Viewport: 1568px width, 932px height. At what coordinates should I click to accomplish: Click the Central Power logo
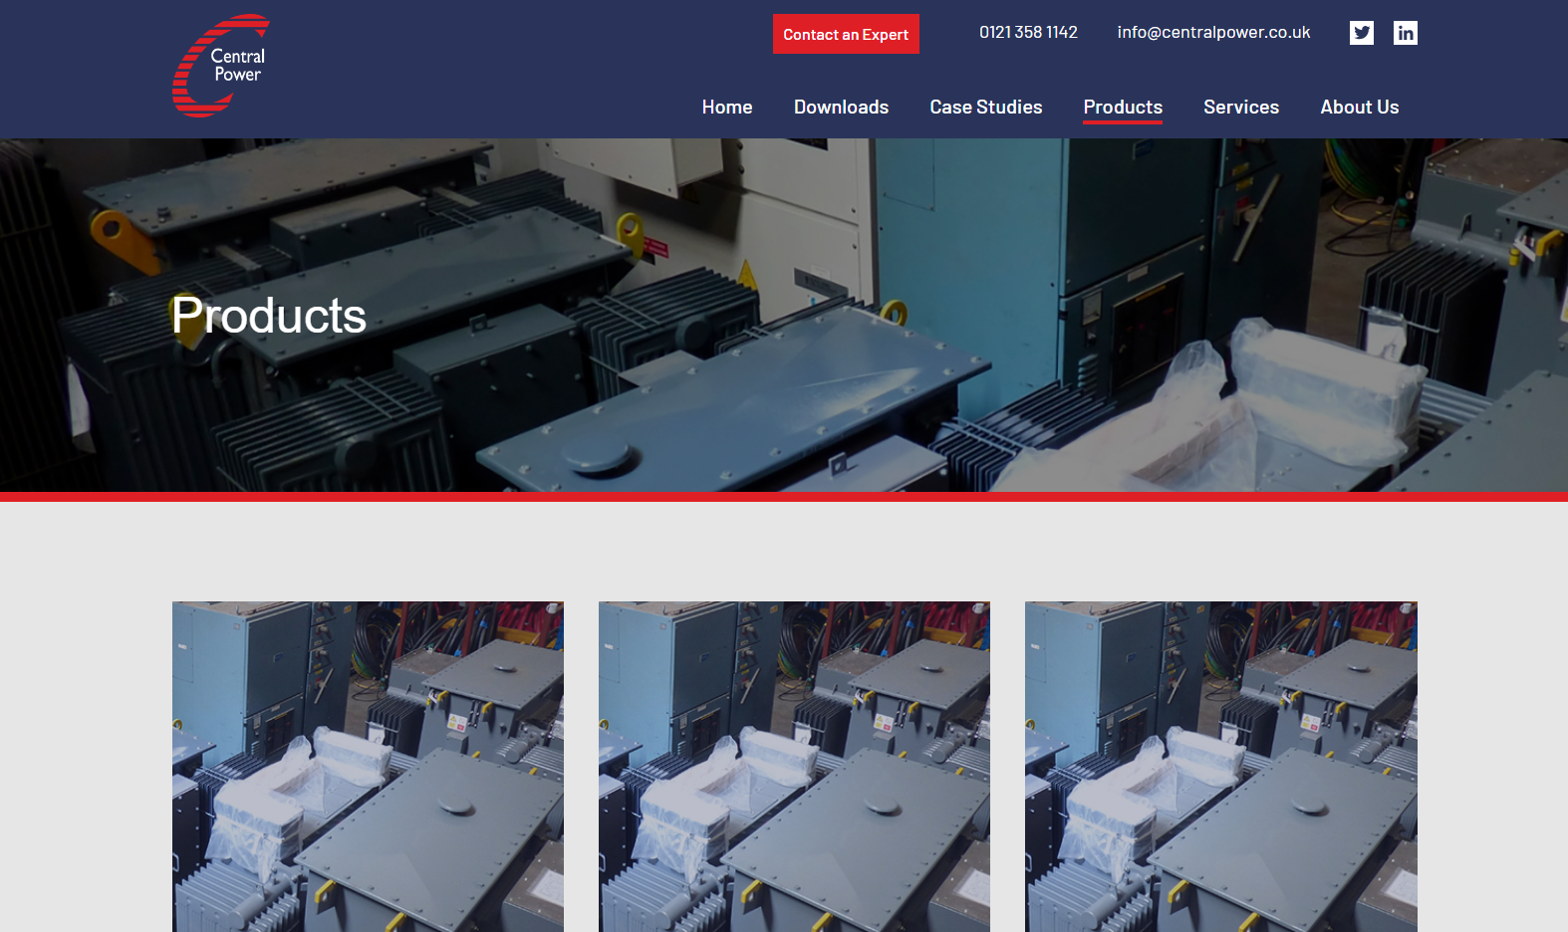221,66
